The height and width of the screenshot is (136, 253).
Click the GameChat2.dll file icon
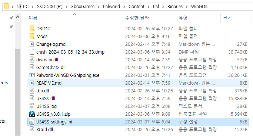point(32,67)
